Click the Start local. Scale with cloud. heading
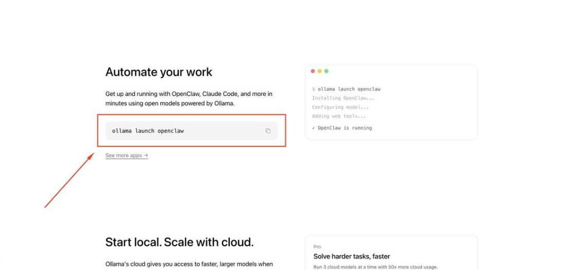 coord(179,242)
